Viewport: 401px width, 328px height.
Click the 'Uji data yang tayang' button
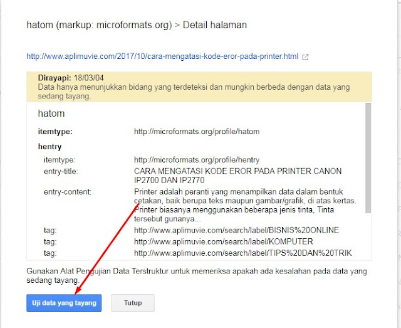pos(64,303)
